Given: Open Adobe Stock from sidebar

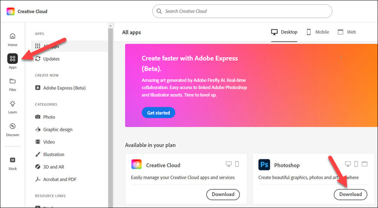Looking at the screenshot, I should tap(12, 162).
